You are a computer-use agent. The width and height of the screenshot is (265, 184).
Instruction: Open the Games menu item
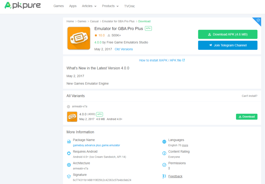[58, 6]
